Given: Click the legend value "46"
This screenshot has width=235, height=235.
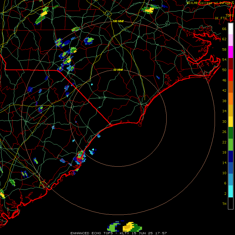Looking at the screenshot, I should pos(224,80).
